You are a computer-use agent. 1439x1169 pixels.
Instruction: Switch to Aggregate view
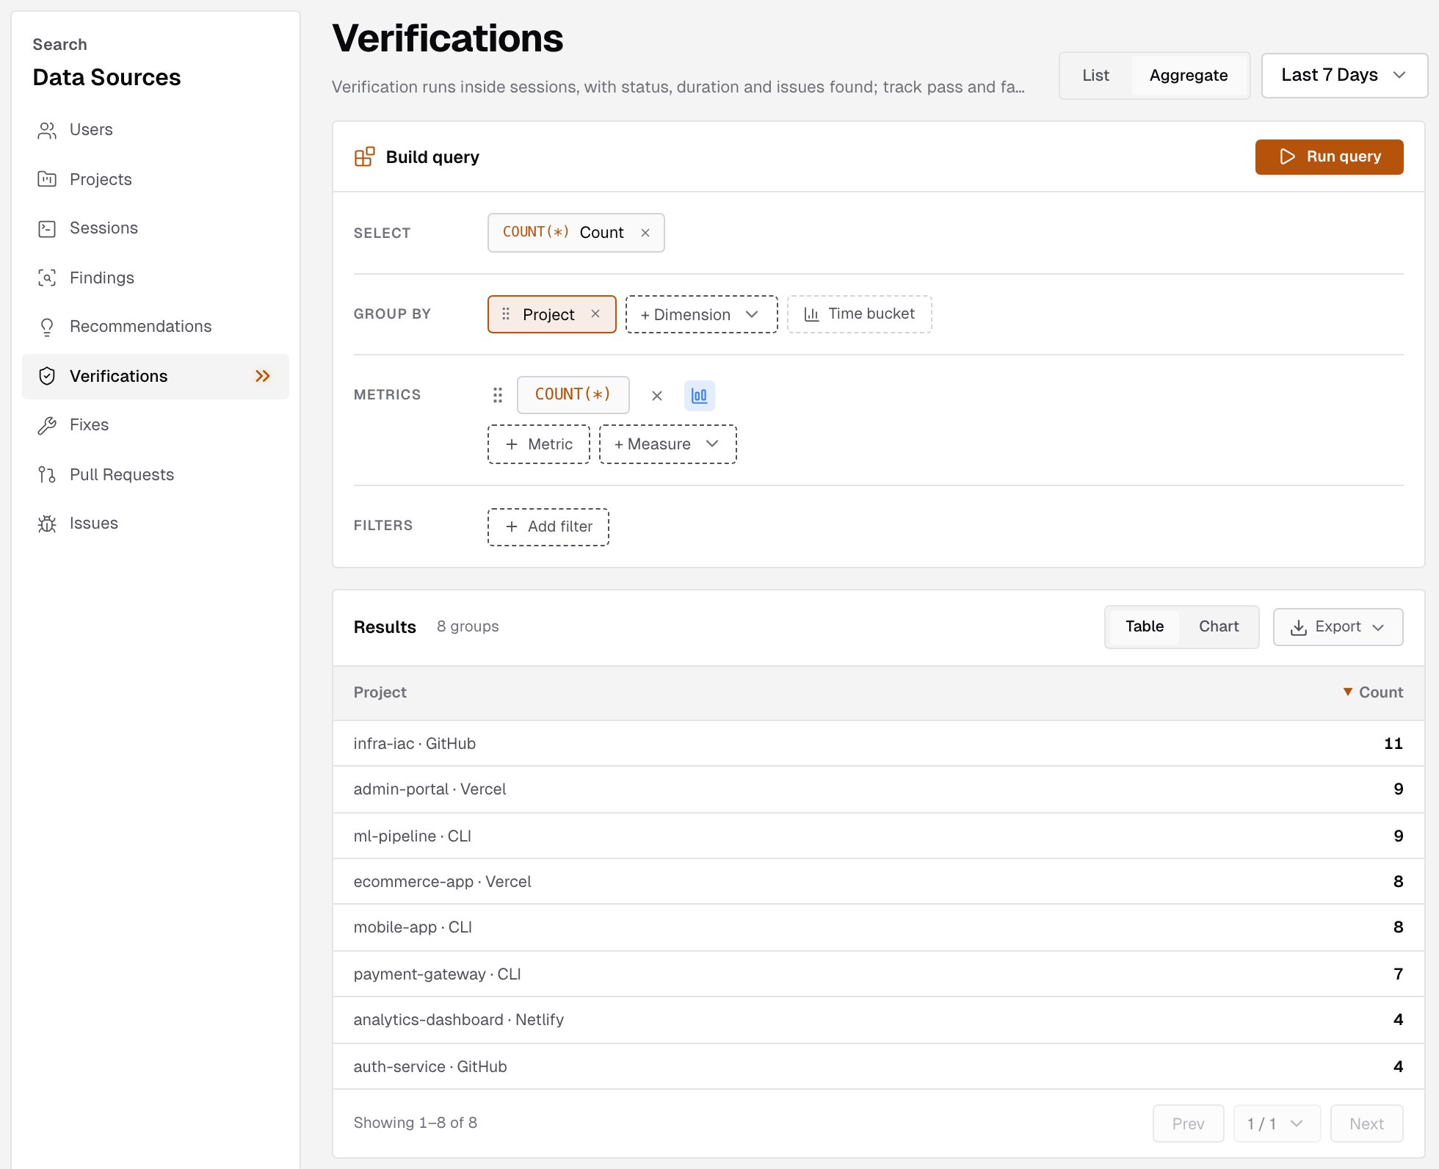click(1189, 75)
